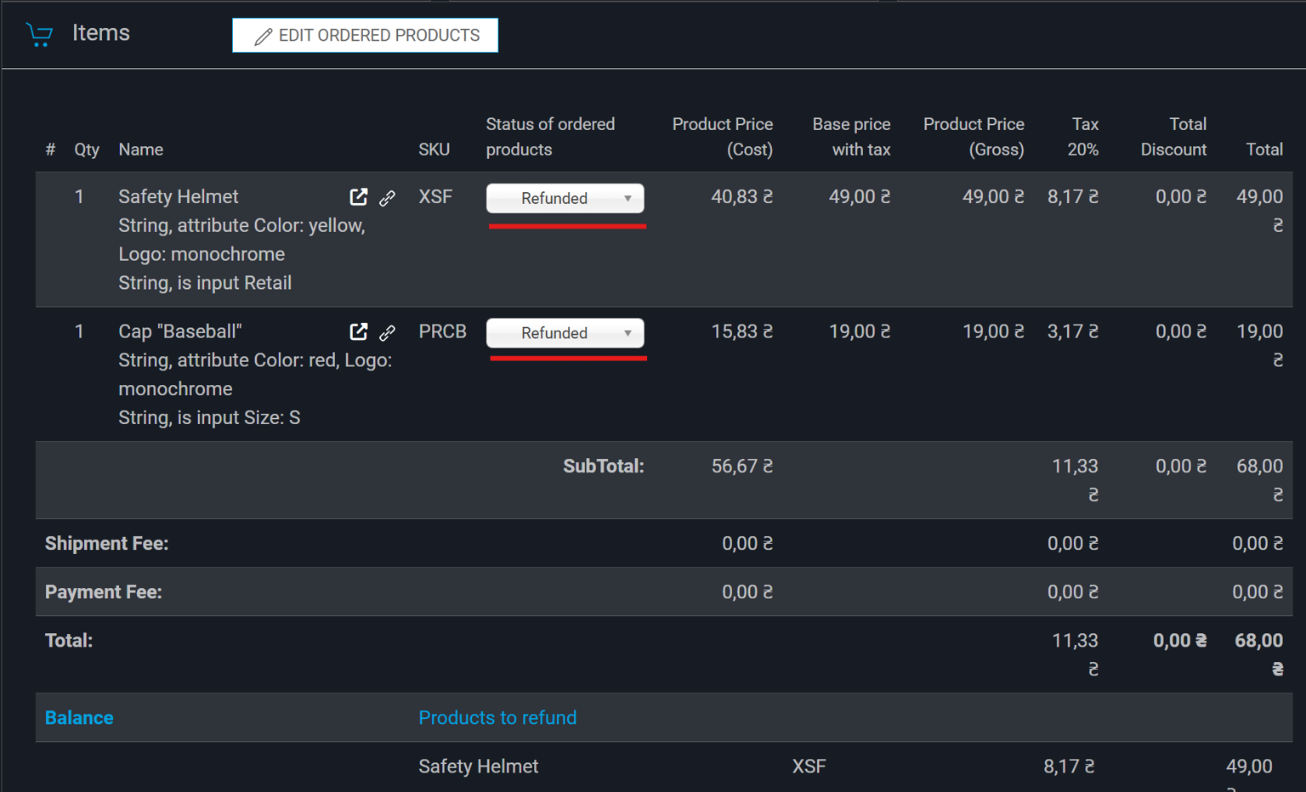Click the SKU column header
Image resolution: width=1306 pixels, height=792 pixels.
[434, 150]
